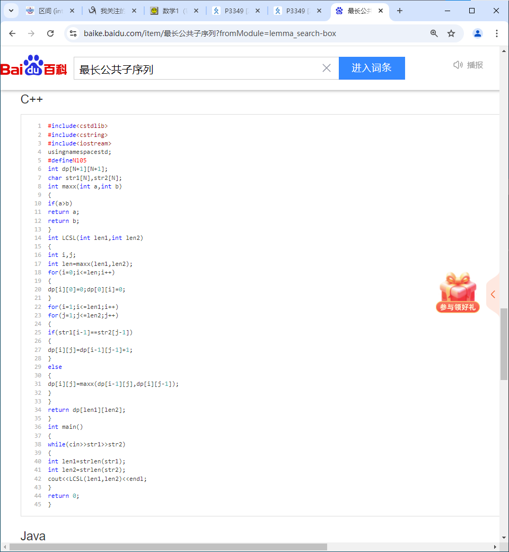Bookmark this page with the star icon
This screenshot has width=509, height=552.
click(451, 33)
